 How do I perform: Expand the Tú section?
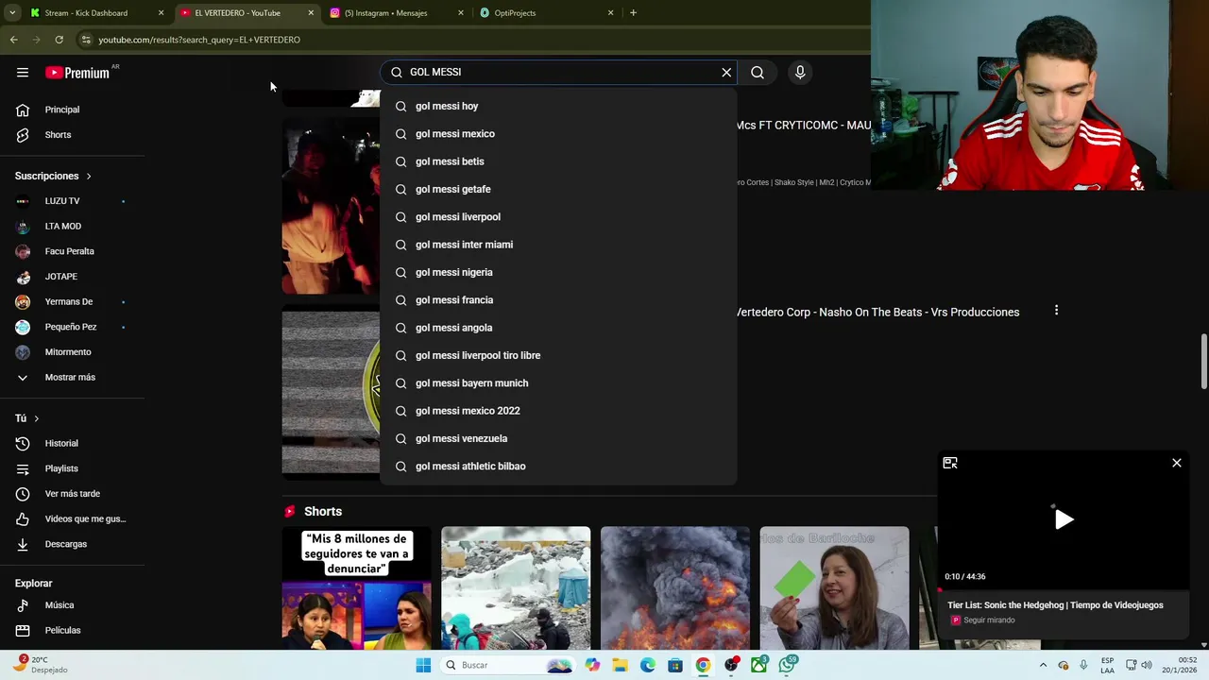(x=27, y=418)
